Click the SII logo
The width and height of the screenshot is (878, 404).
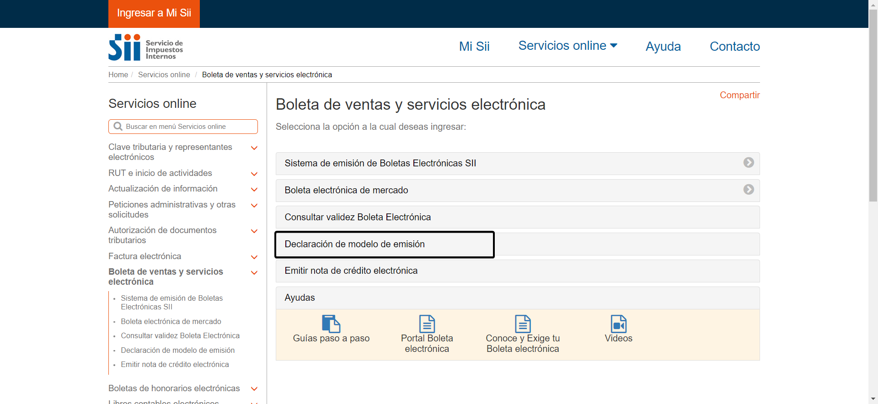click(x=145, y=47)
